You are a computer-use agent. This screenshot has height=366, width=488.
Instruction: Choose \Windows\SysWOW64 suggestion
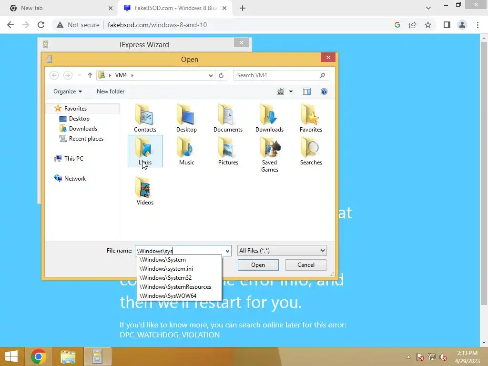(x=179, y=295)
